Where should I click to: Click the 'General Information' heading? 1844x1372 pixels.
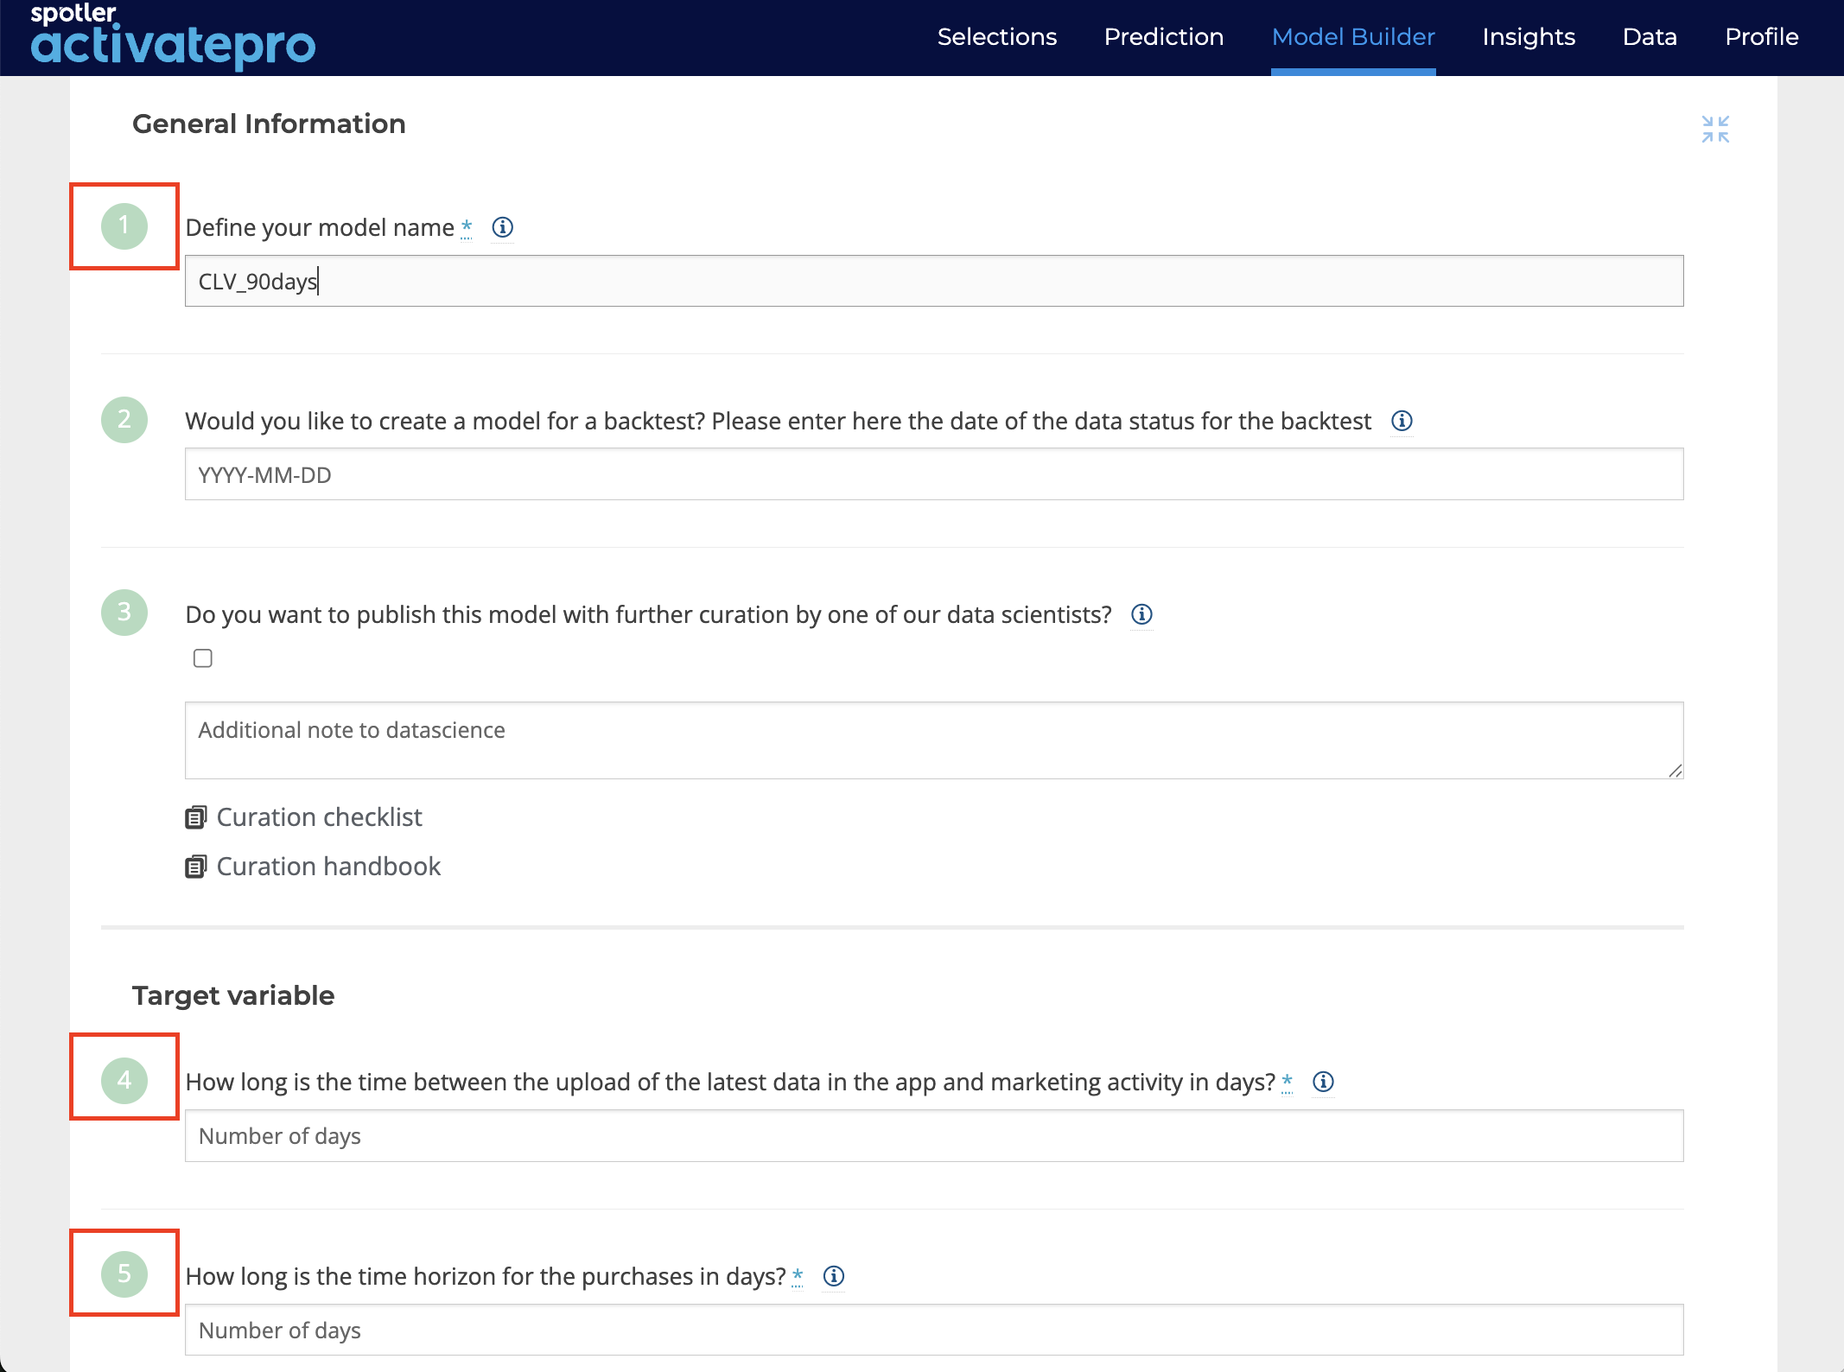(x=269, y=124)
